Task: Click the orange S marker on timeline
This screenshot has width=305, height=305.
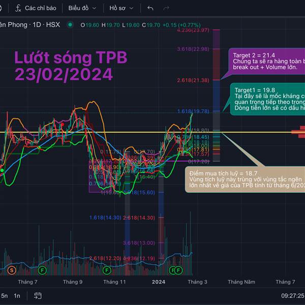Action: click(x=12, y=270)
